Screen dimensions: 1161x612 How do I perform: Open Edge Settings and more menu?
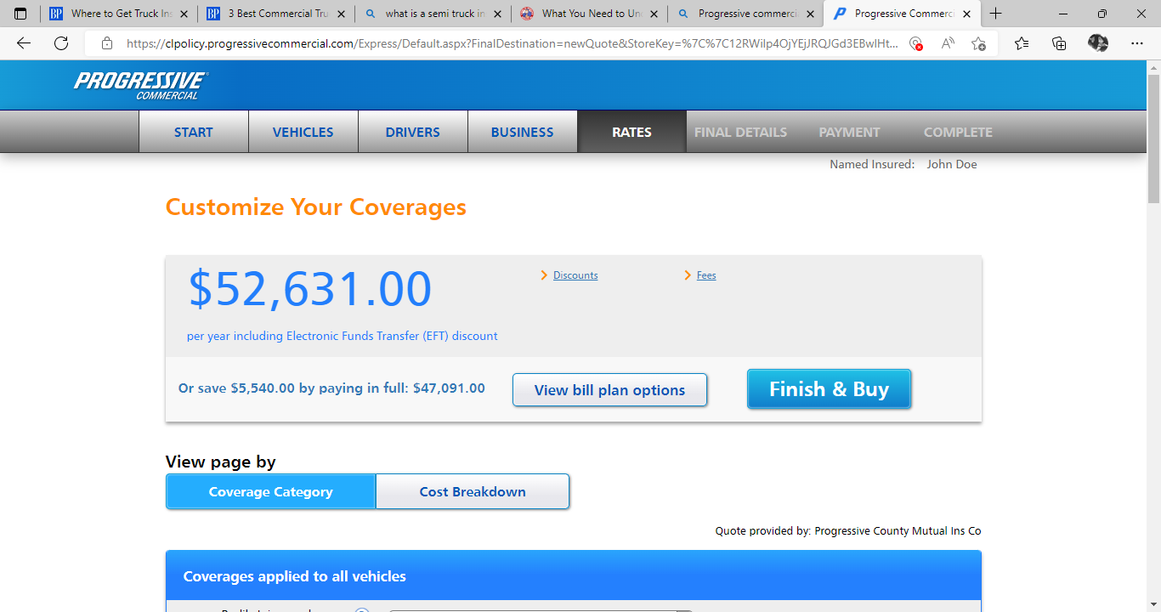point(1137,43)
